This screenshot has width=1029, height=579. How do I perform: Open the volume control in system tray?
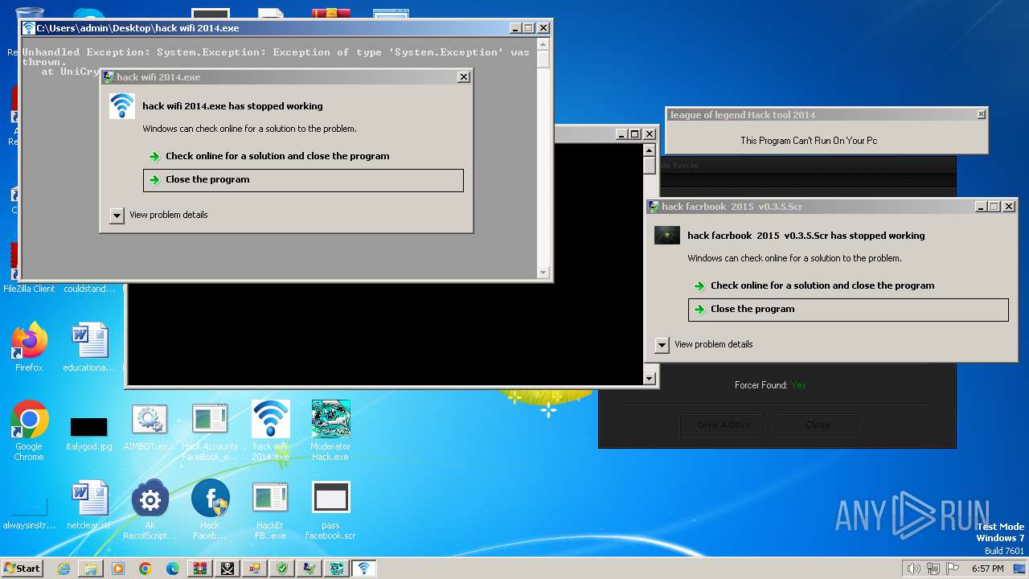913,569
